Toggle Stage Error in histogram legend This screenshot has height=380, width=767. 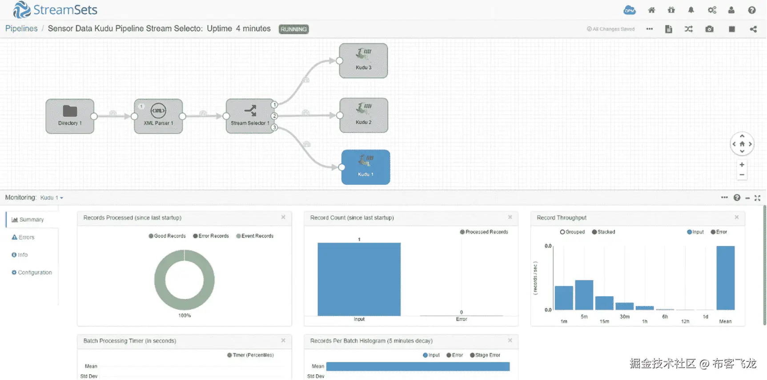(485, 355)
